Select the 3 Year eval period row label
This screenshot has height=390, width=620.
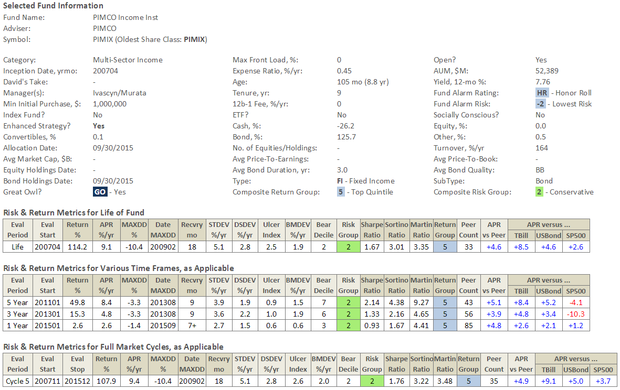pyautogui.click(x=17, y=314)
